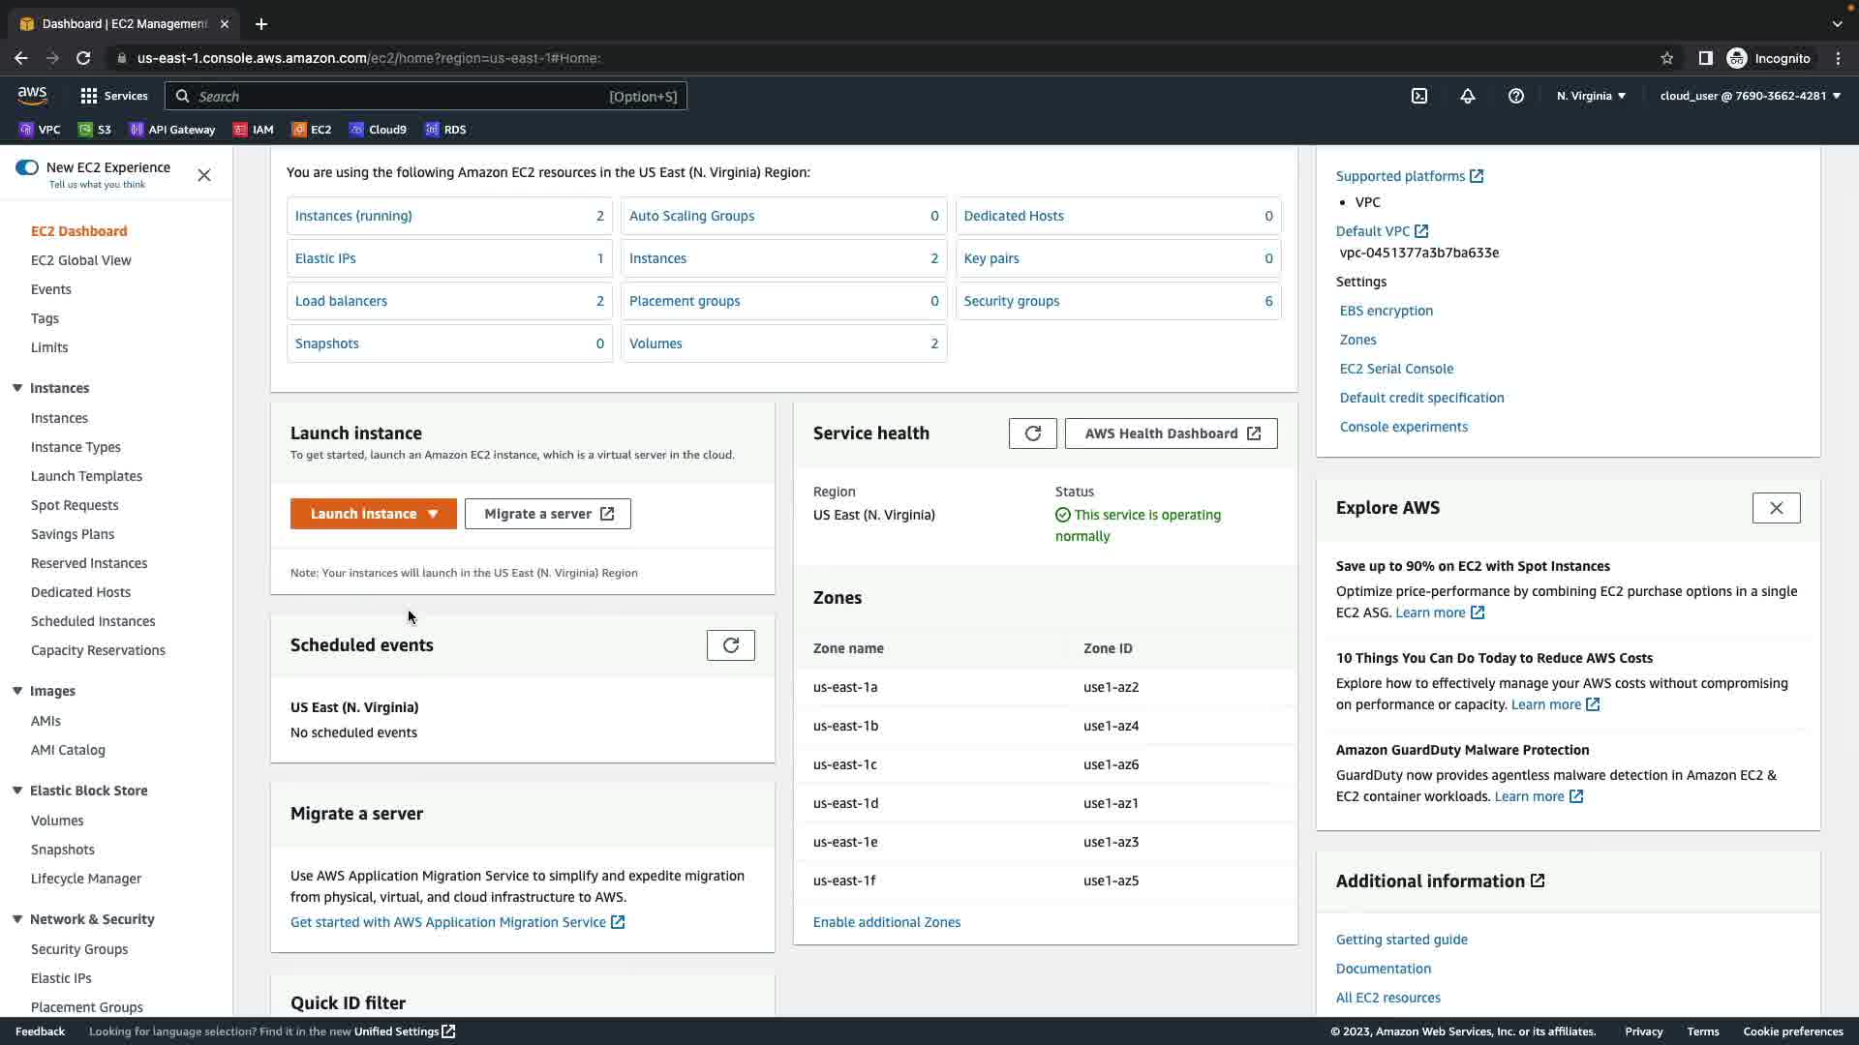The height and width of the screenshot is (1045, 1859).
Task: Open the help question mark icon
Action: (x=1515, y=96)
